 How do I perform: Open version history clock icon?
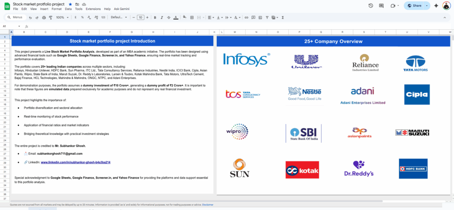point(371,6)
